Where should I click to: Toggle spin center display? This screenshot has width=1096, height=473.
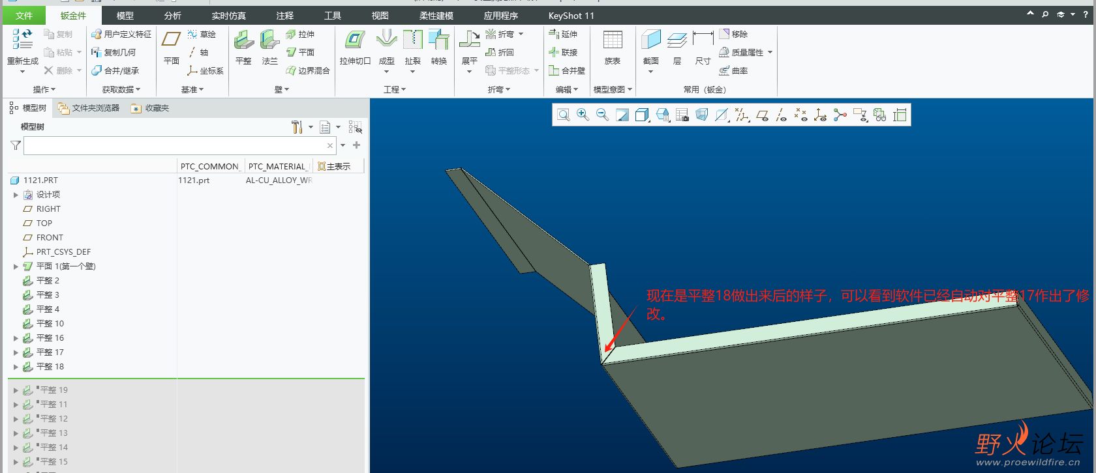(840, 115)
